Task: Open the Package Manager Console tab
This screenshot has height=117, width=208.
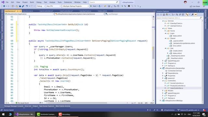Action: 14,106
